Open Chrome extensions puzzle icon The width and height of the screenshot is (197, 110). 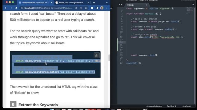tap(92, 8)
